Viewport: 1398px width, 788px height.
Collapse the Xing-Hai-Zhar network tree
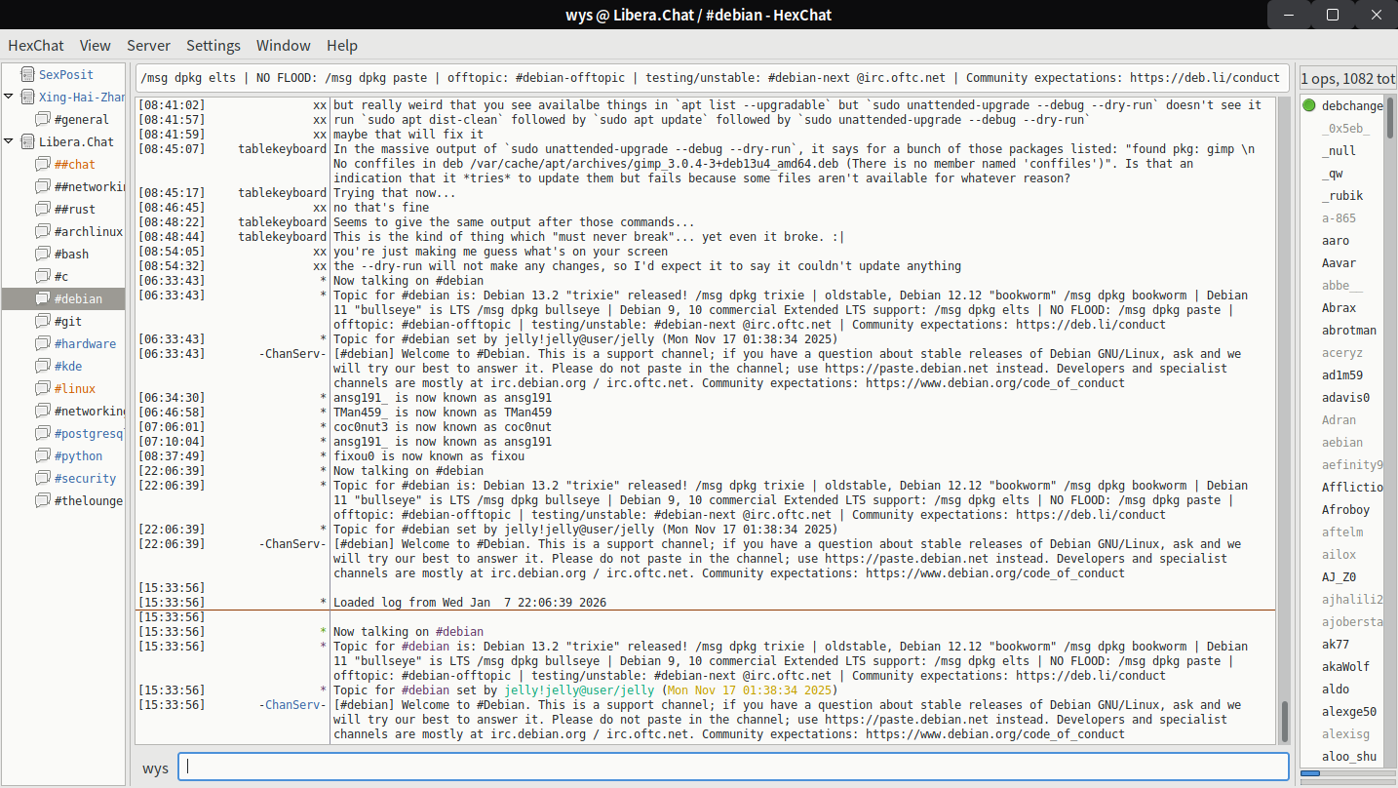point(9,97)
